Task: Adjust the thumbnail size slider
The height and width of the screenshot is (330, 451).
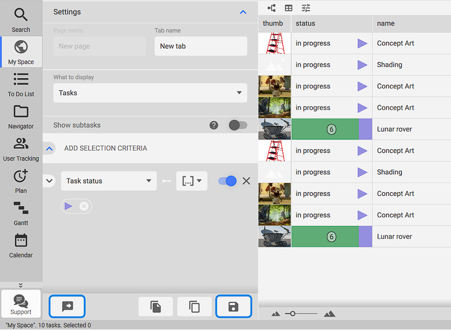Action: (301, 314)
